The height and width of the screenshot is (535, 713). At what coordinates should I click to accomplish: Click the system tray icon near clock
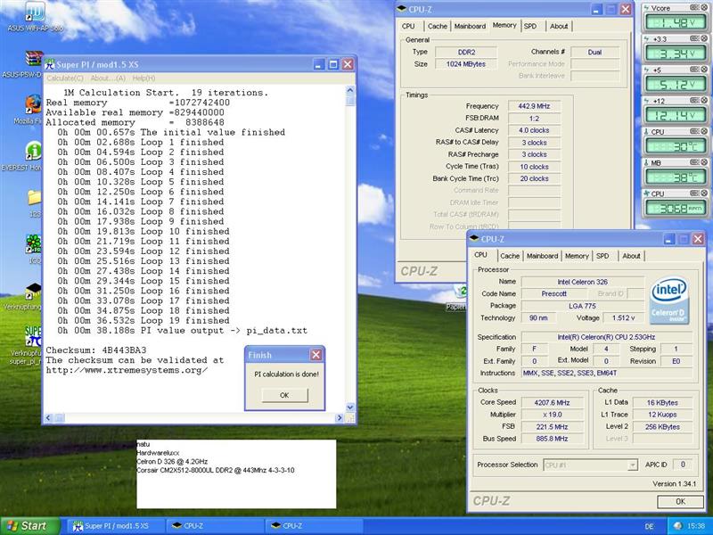pos(678,526)
